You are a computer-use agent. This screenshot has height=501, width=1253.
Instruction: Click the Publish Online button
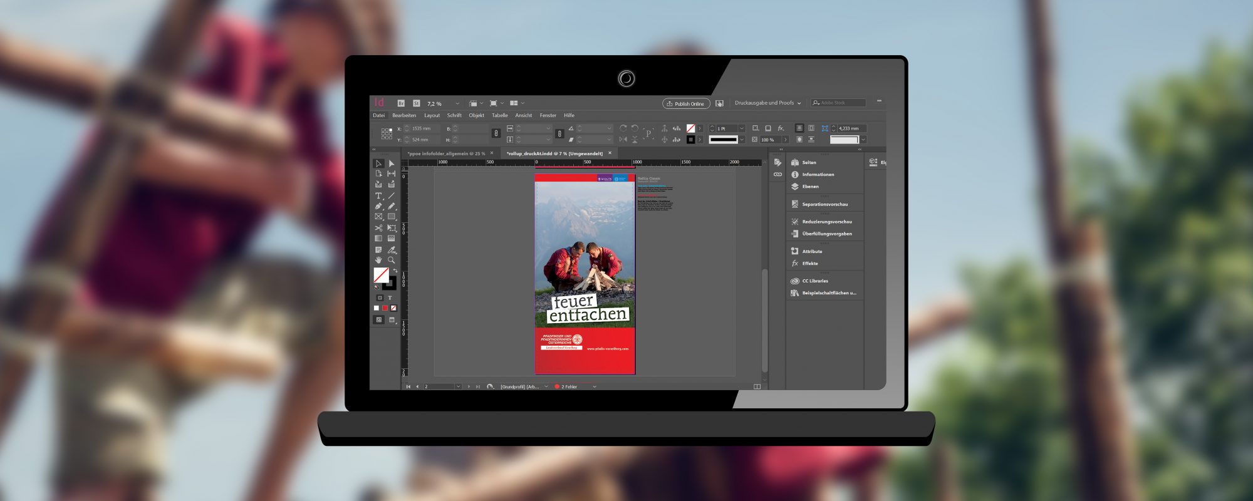click(686, 103)
